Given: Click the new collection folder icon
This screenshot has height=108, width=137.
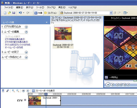Looking at the screenshot, I should click(119, 13).
